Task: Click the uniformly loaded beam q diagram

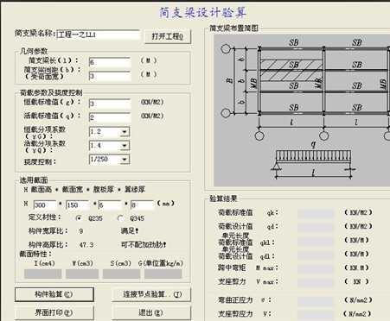Action: click(x=313, y=161)
